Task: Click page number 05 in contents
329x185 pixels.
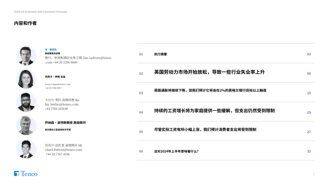Action: (x=309, y=74)
